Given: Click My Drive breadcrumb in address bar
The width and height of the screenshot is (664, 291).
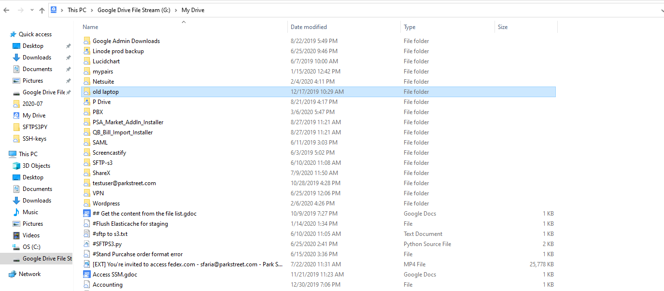Looking at the screenshot, I should [x=193, y=10].
